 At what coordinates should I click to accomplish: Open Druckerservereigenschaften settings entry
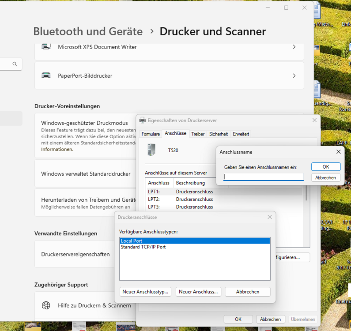pos(75,254)
